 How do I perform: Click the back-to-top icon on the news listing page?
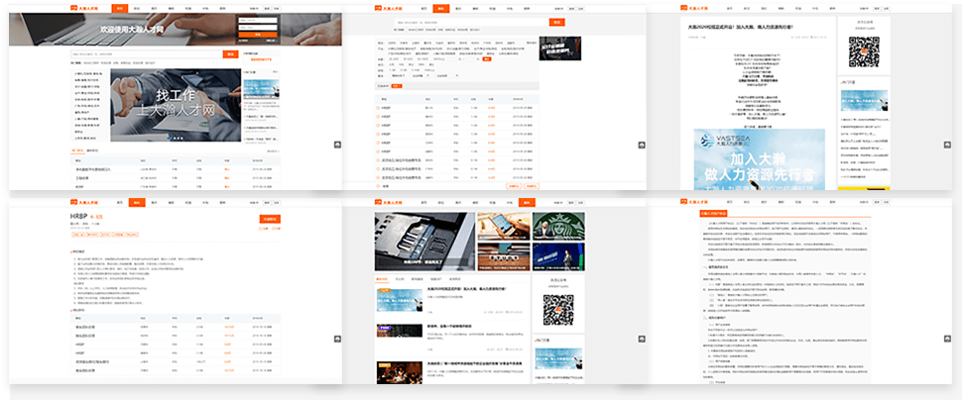click(x=642, y=339)
